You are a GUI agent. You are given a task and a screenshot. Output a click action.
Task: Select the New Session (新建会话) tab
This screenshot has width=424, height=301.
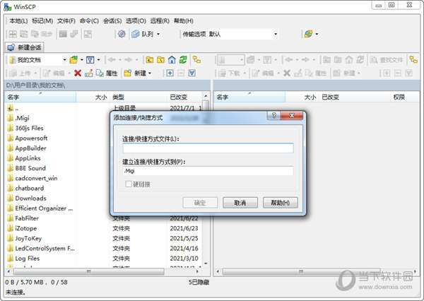pos(24,47)
